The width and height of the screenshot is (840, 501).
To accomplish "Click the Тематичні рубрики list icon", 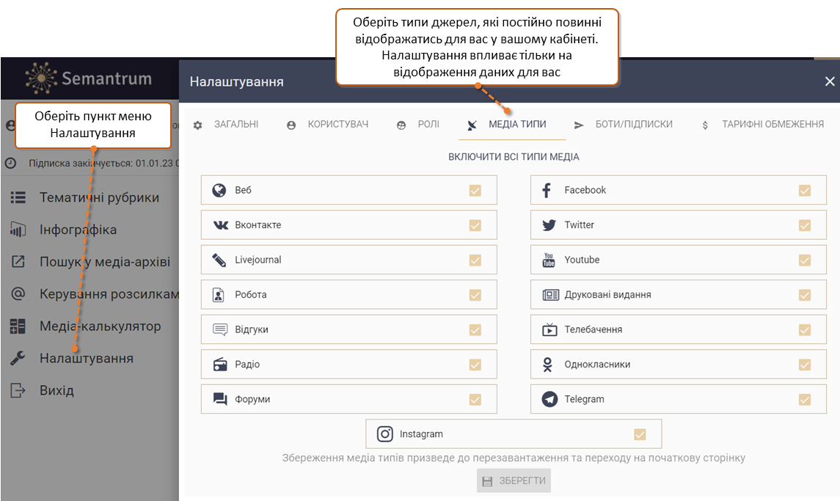I will tap(18, 198).
